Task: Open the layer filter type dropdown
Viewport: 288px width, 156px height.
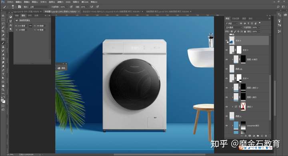Action: coord(232,23)
